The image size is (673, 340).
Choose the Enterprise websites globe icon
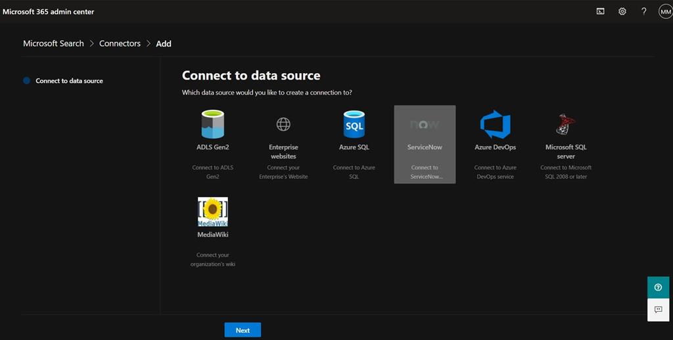pyautogui.click(x=283, y=124)
